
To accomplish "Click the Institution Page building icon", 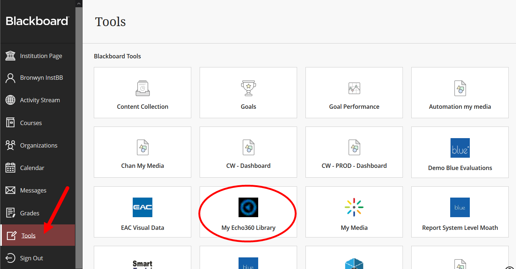I will pyautogui.click(x=11, y=56).
